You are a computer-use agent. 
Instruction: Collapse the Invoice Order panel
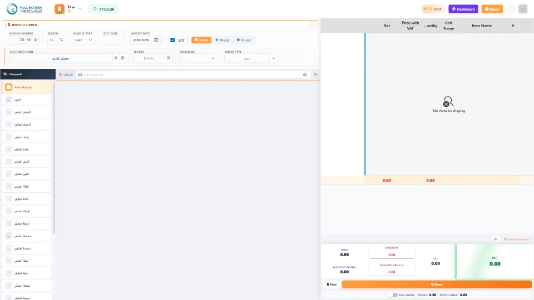coord(311,25)
